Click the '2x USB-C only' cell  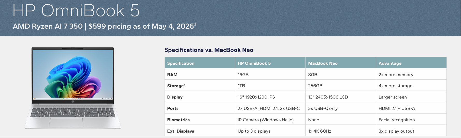coord(341,108)
